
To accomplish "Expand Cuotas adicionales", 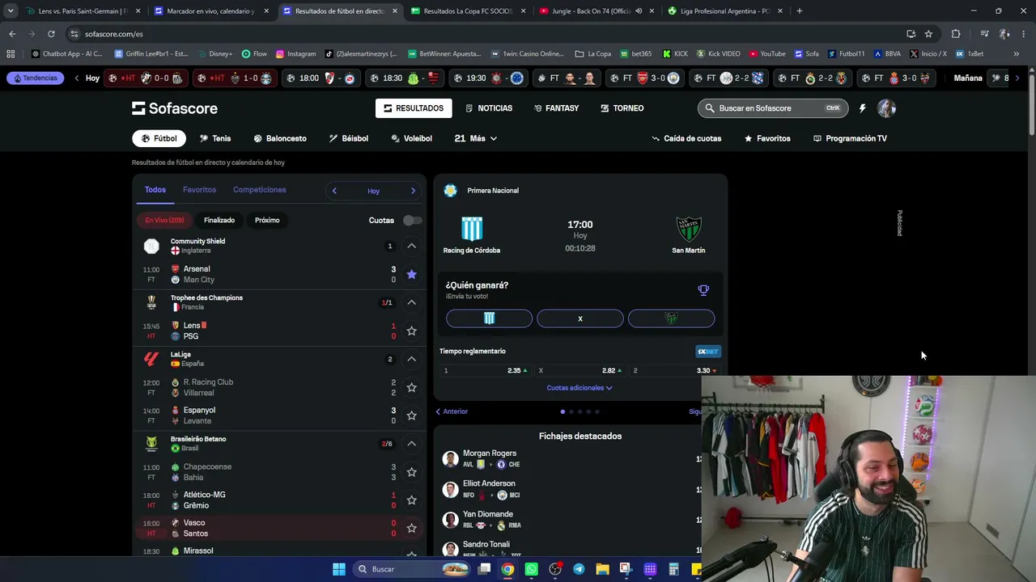I will (x=580, y=388).
